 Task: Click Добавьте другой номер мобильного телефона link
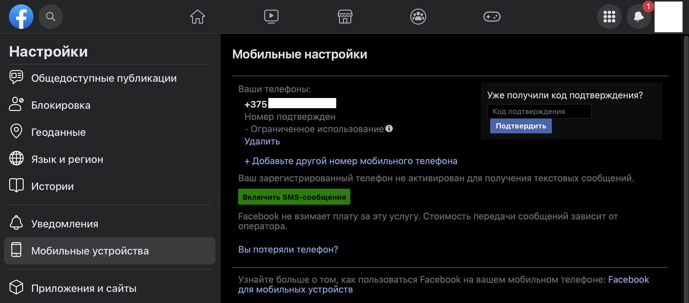[351, 161]
